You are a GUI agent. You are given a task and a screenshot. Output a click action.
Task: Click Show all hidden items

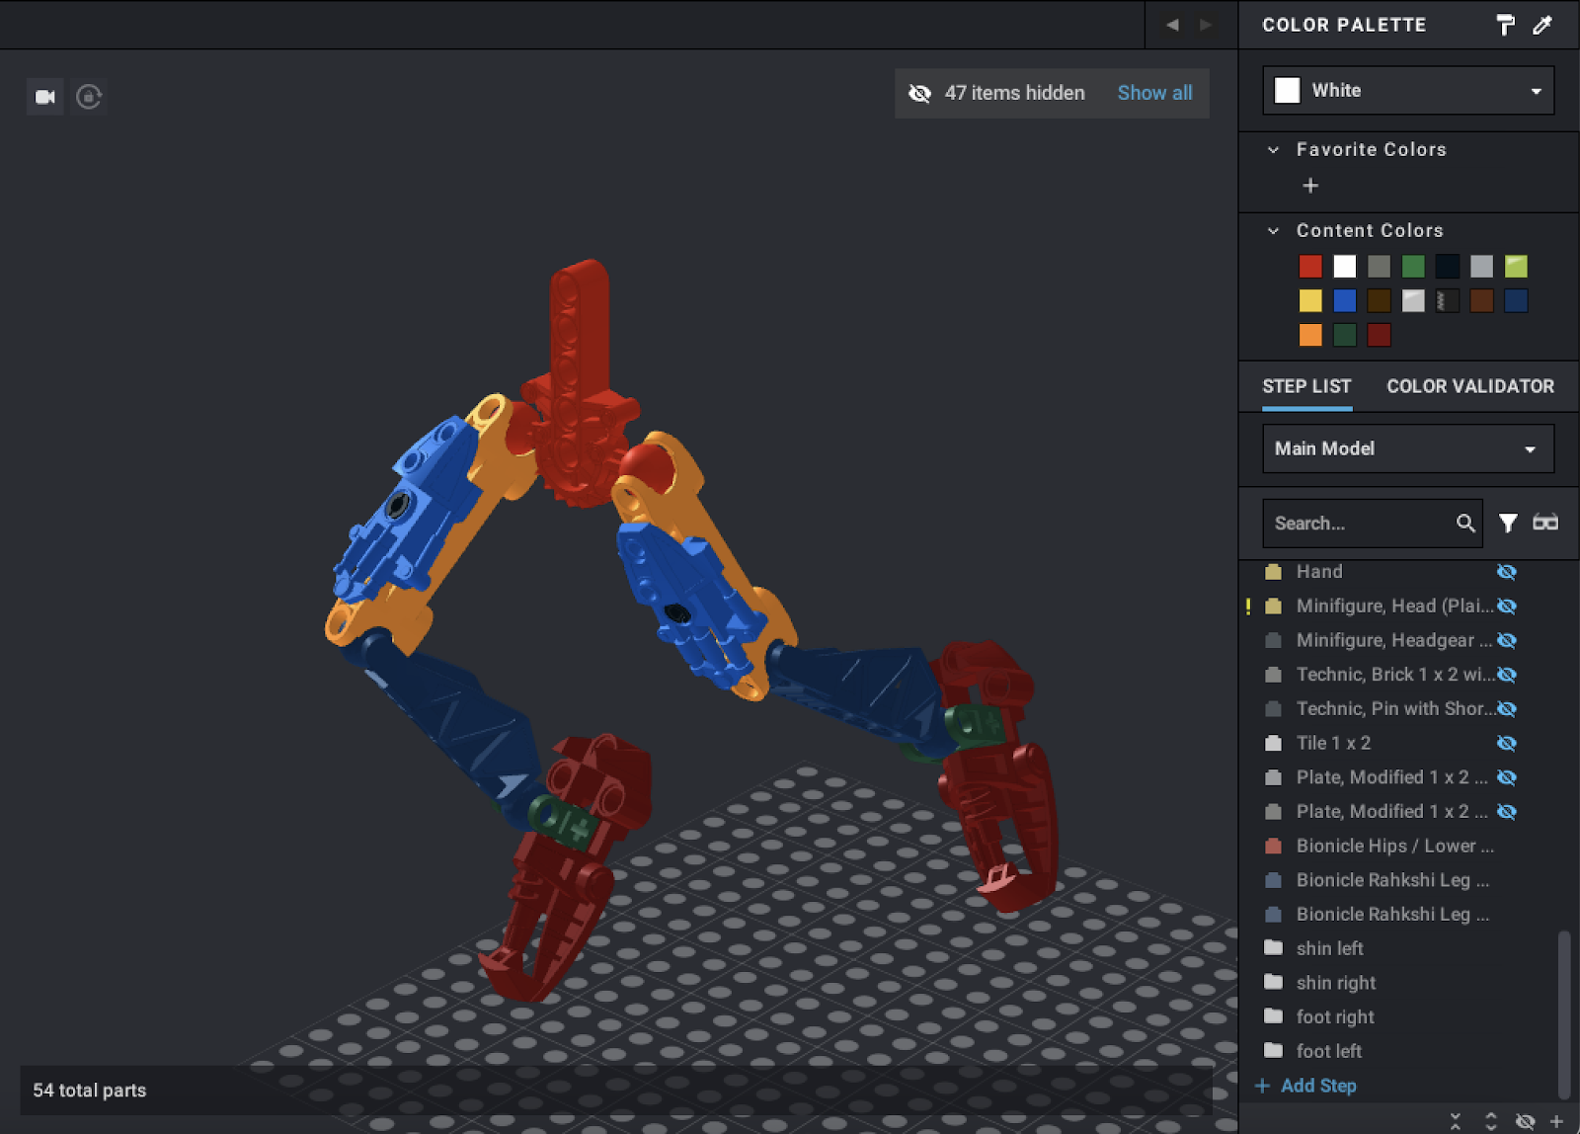coord(1154,93)
